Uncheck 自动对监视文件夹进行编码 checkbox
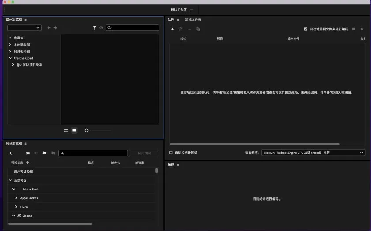Screen dimensions: 371x231 pyautogui.click(x=306, y=29)
